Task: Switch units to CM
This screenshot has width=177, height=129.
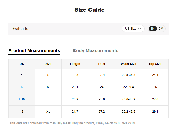Action: 161,29
